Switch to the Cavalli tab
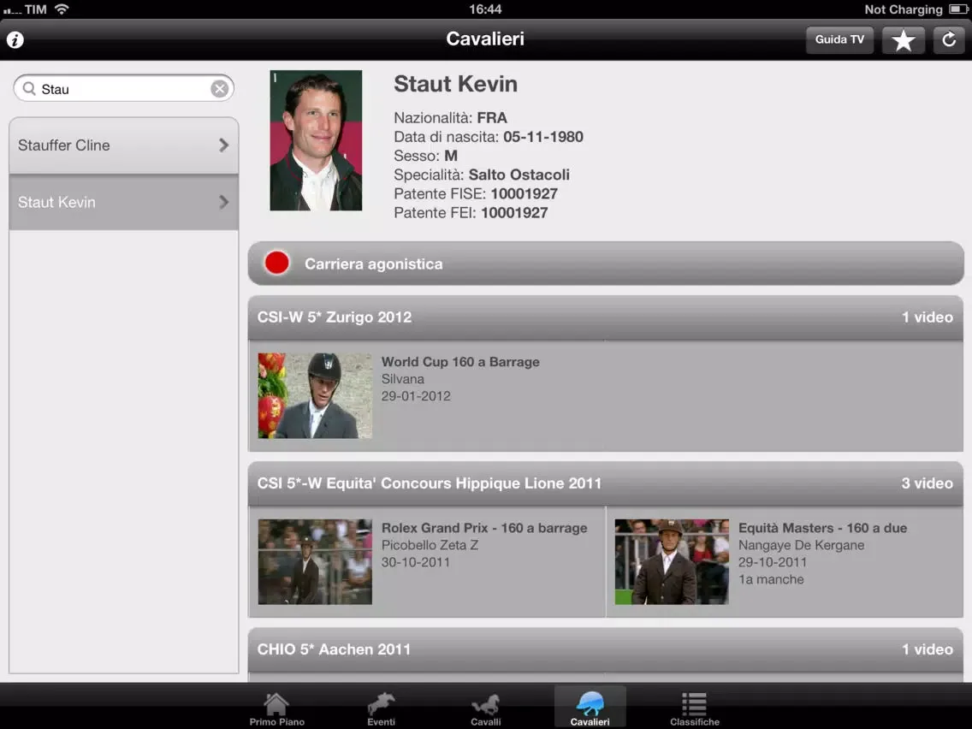 (485, 708)
